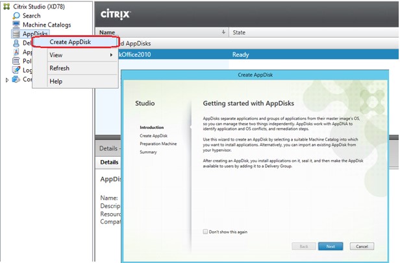Click the Configuration node icon
This screenshot has width=400, height=263.
[x=17, y=79]
